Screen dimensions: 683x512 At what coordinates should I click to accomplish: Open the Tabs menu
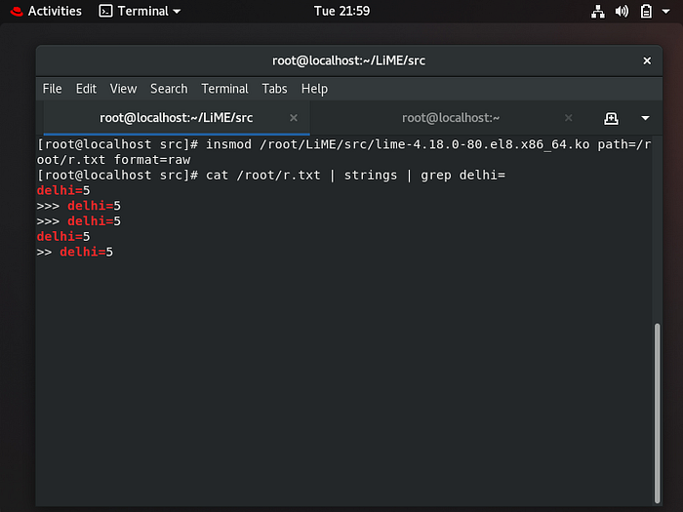pyautogui.click(x=274, y=89)
